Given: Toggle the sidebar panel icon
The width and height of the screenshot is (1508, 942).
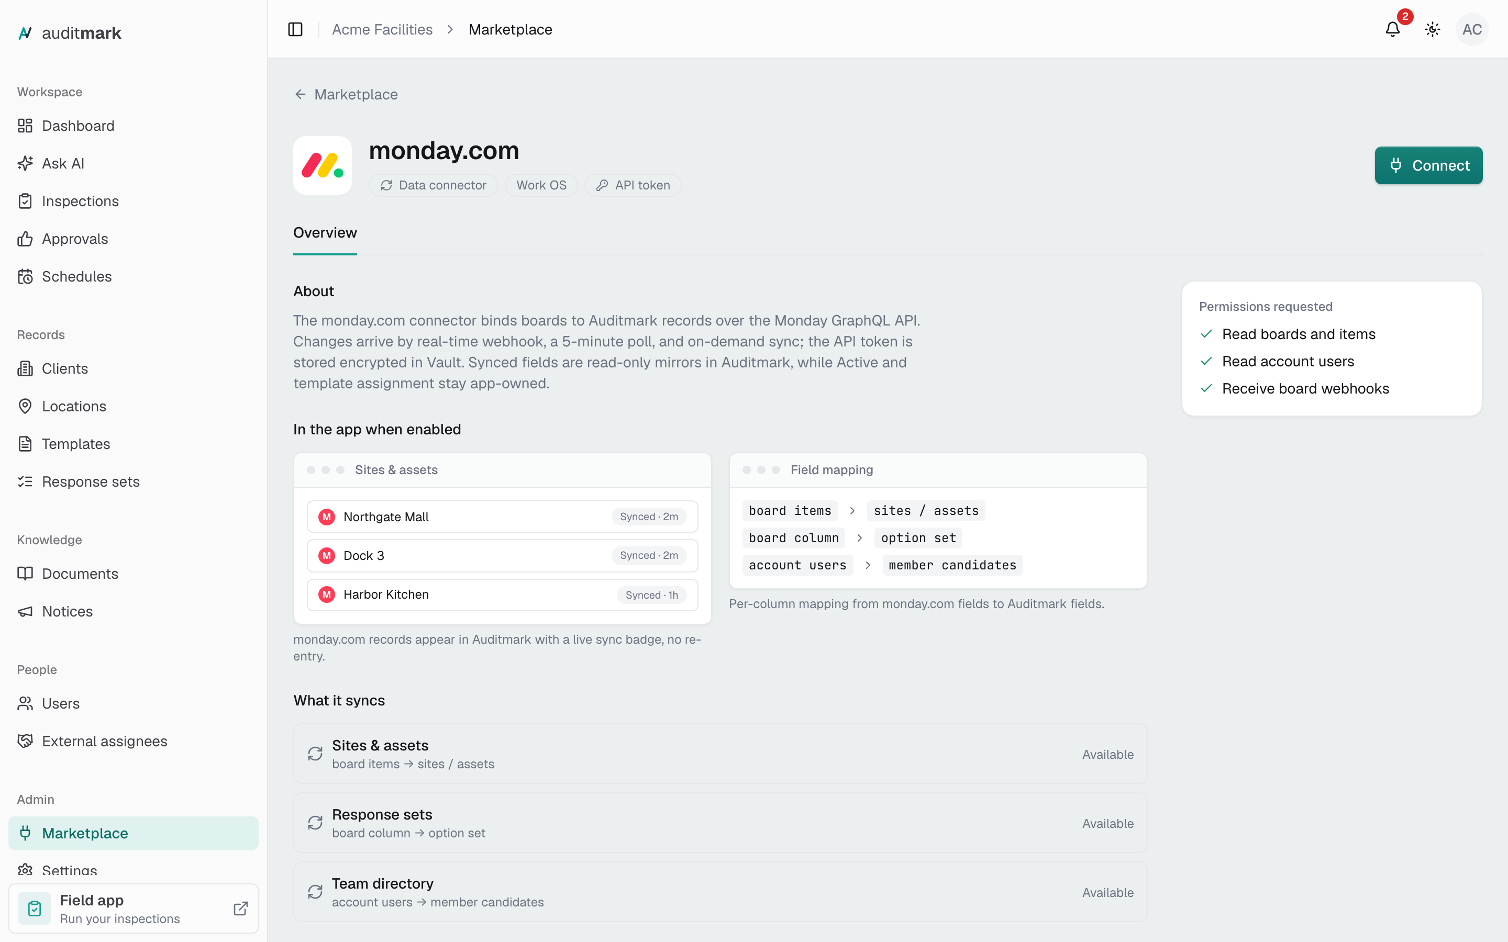Looking at the screenshot, I should (x=295, y=29).
